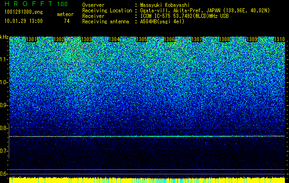Click the meteor count value 74
The image size is (289, 183).
click(67, 21)
